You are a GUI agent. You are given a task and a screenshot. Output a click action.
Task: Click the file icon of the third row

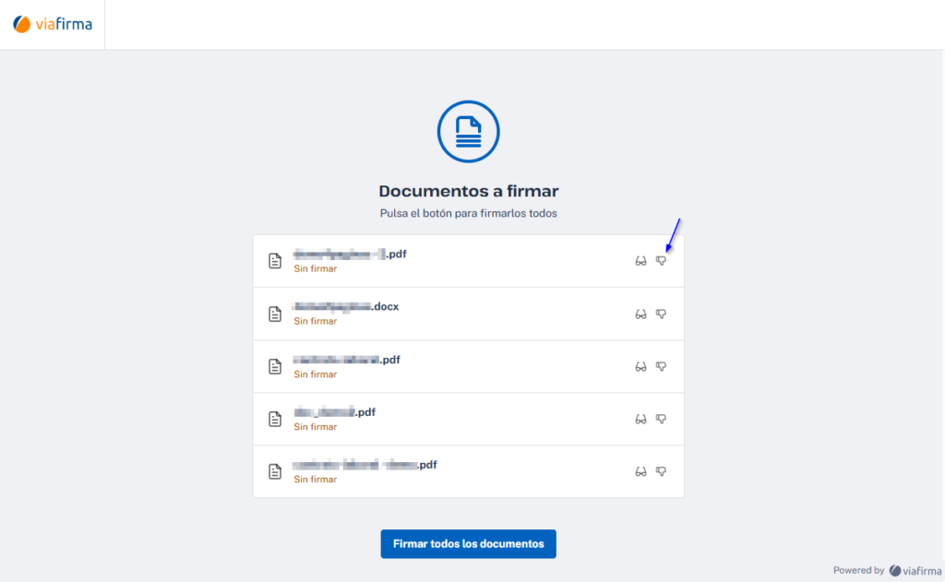click(x=275, y=366)
